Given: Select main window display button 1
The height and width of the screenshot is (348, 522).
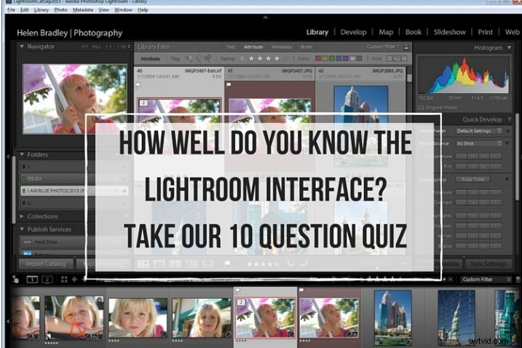Looking at the screenshot, I should pos(32,280).
